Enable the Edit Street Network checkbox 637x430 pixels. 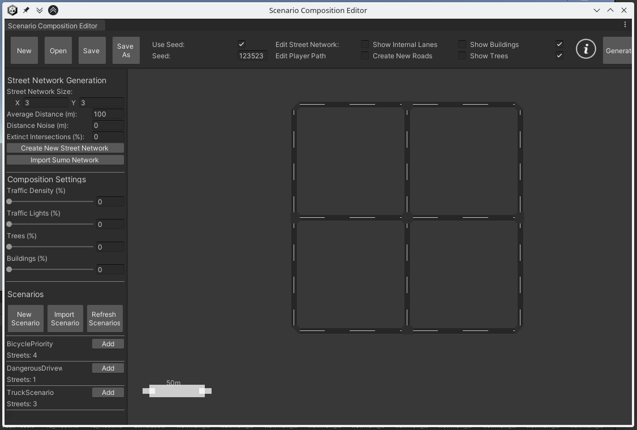point(365,44)
